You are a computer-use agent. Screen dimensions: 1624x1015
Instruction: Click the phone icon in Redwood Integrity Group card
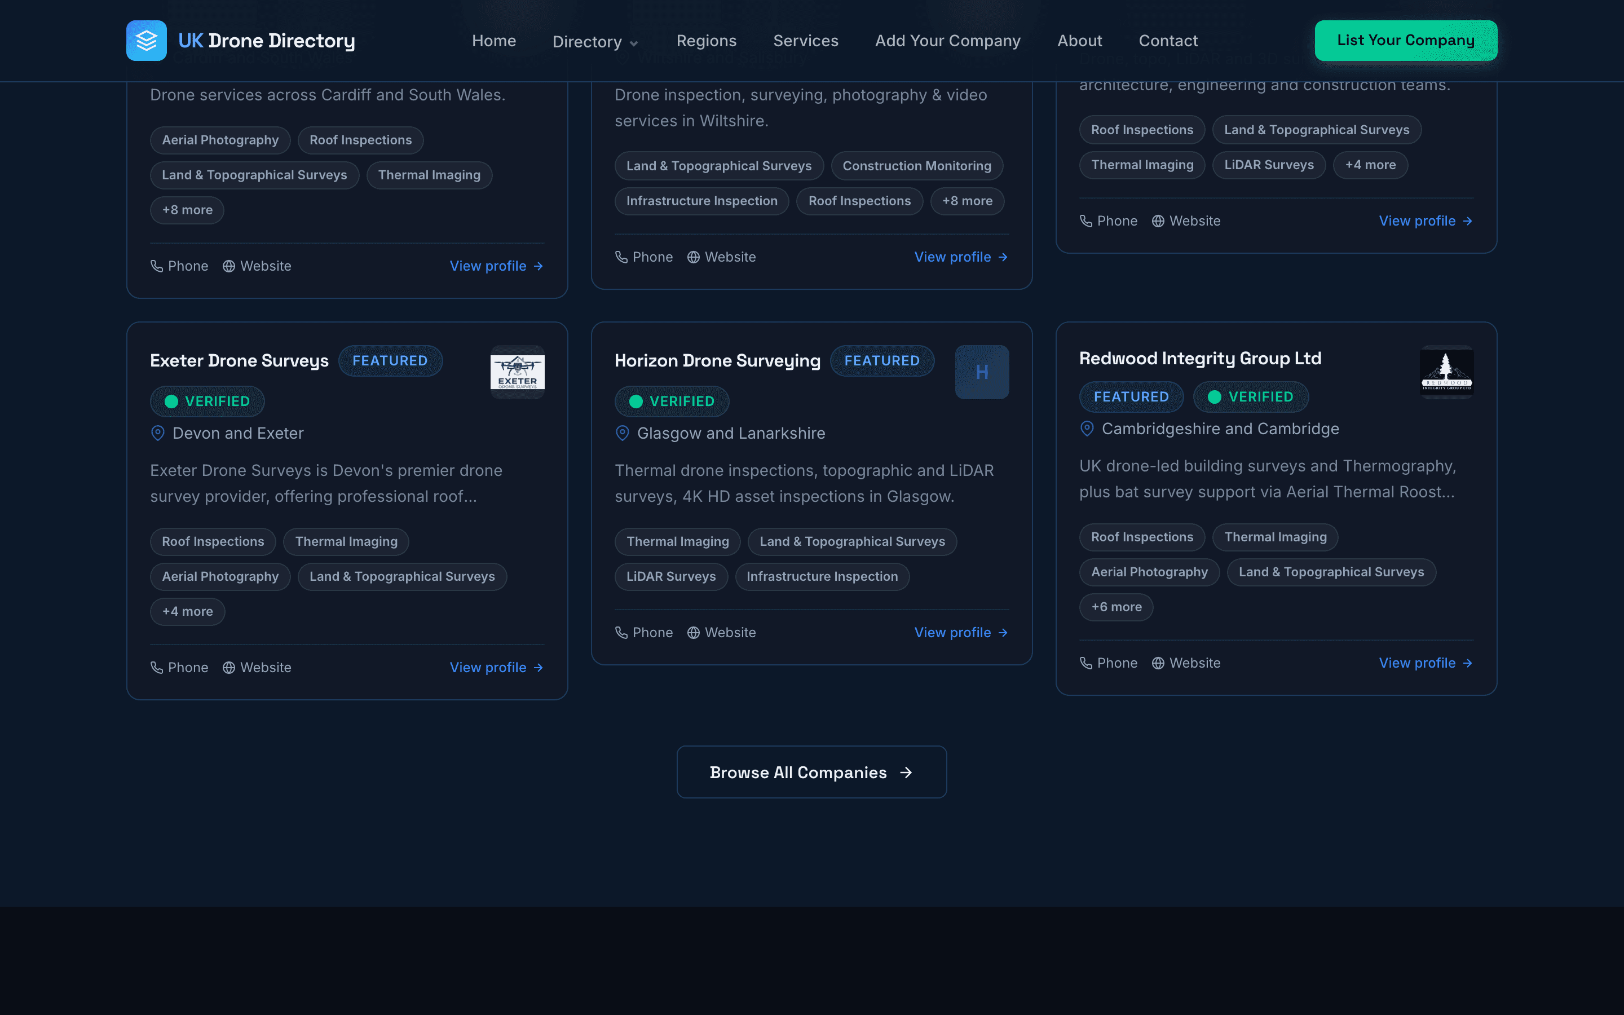coord(1086,663)
